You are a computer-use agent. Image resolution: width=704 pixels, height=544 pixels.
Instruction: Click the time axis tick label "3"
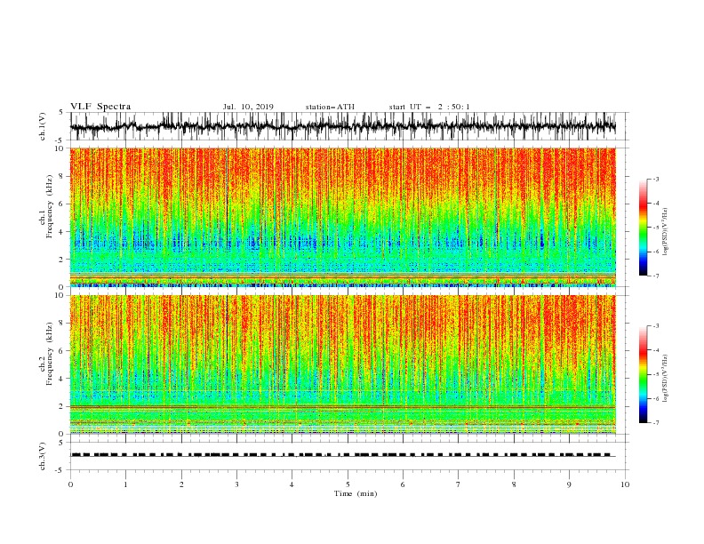(x=236, y=484)
